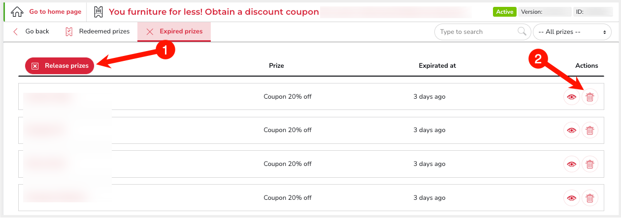Remove the third expired coupon
621x218 pixels.
pos(590,164)
